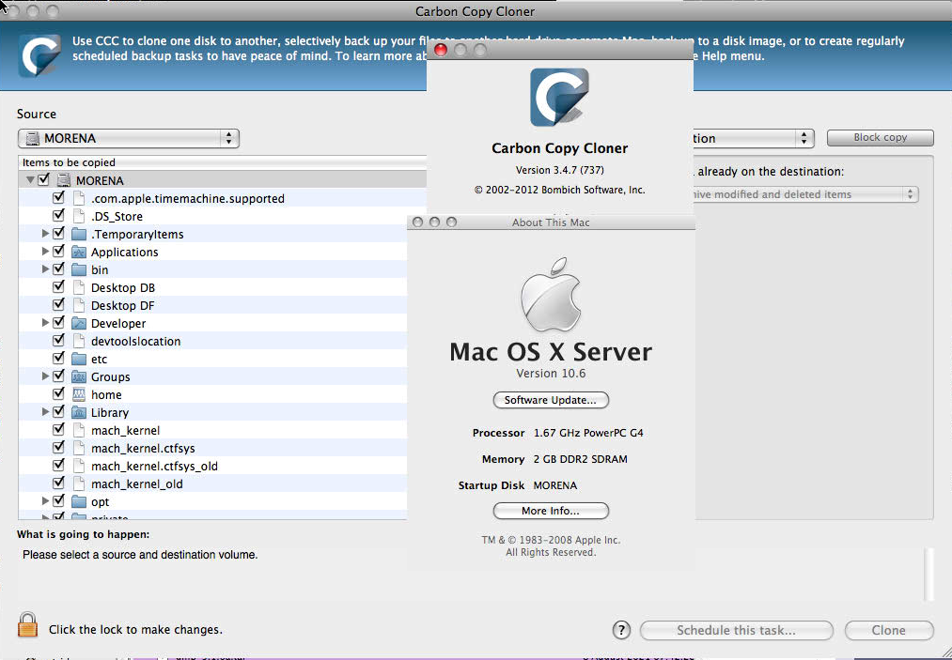Toggle the Applications checkbox

pos(59,252)
